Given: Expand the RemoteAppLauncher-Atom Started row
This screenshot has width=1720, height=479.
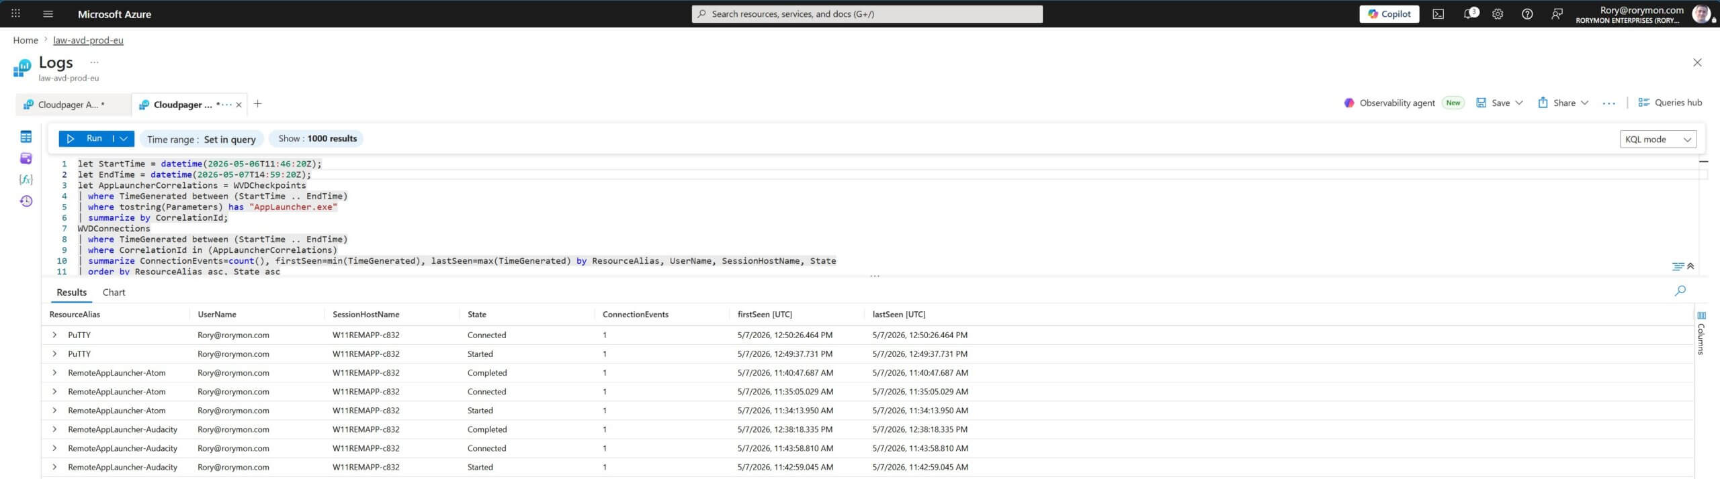Looking at the screenshot, I should [54, 410].
